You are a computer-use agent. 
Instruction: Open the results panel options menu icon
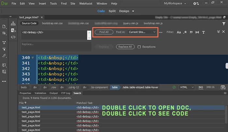click(225, 93)
